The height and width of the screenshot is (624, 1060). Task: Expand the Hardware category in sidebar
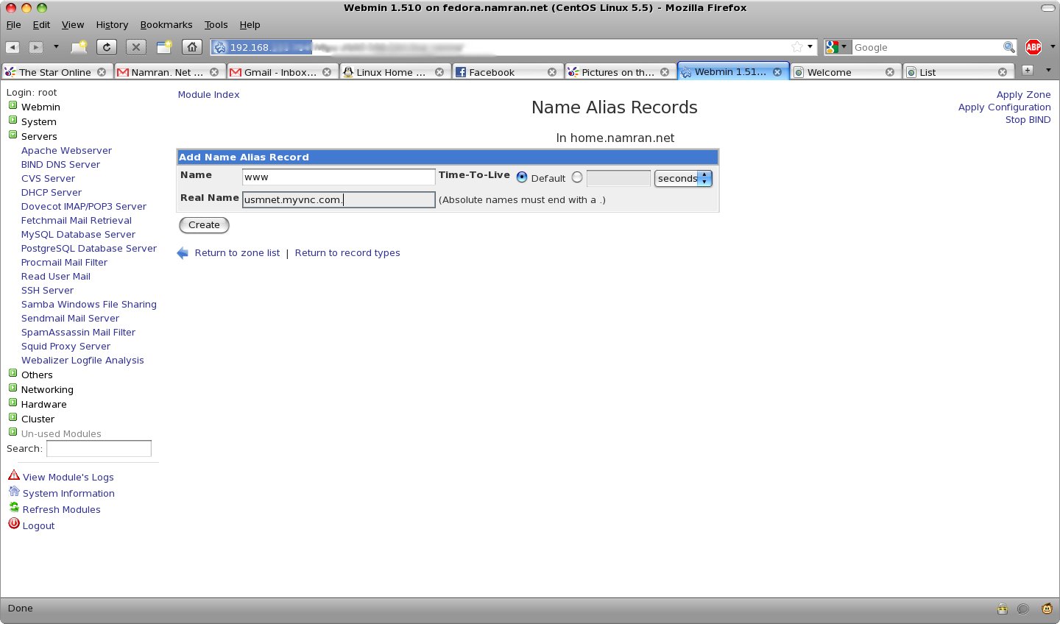[x=13, y=403]
